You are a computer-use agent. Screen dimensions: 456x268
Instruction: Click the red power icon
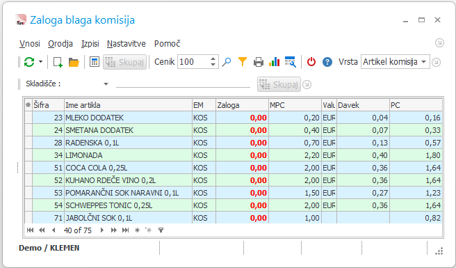(x=311, y=62)
